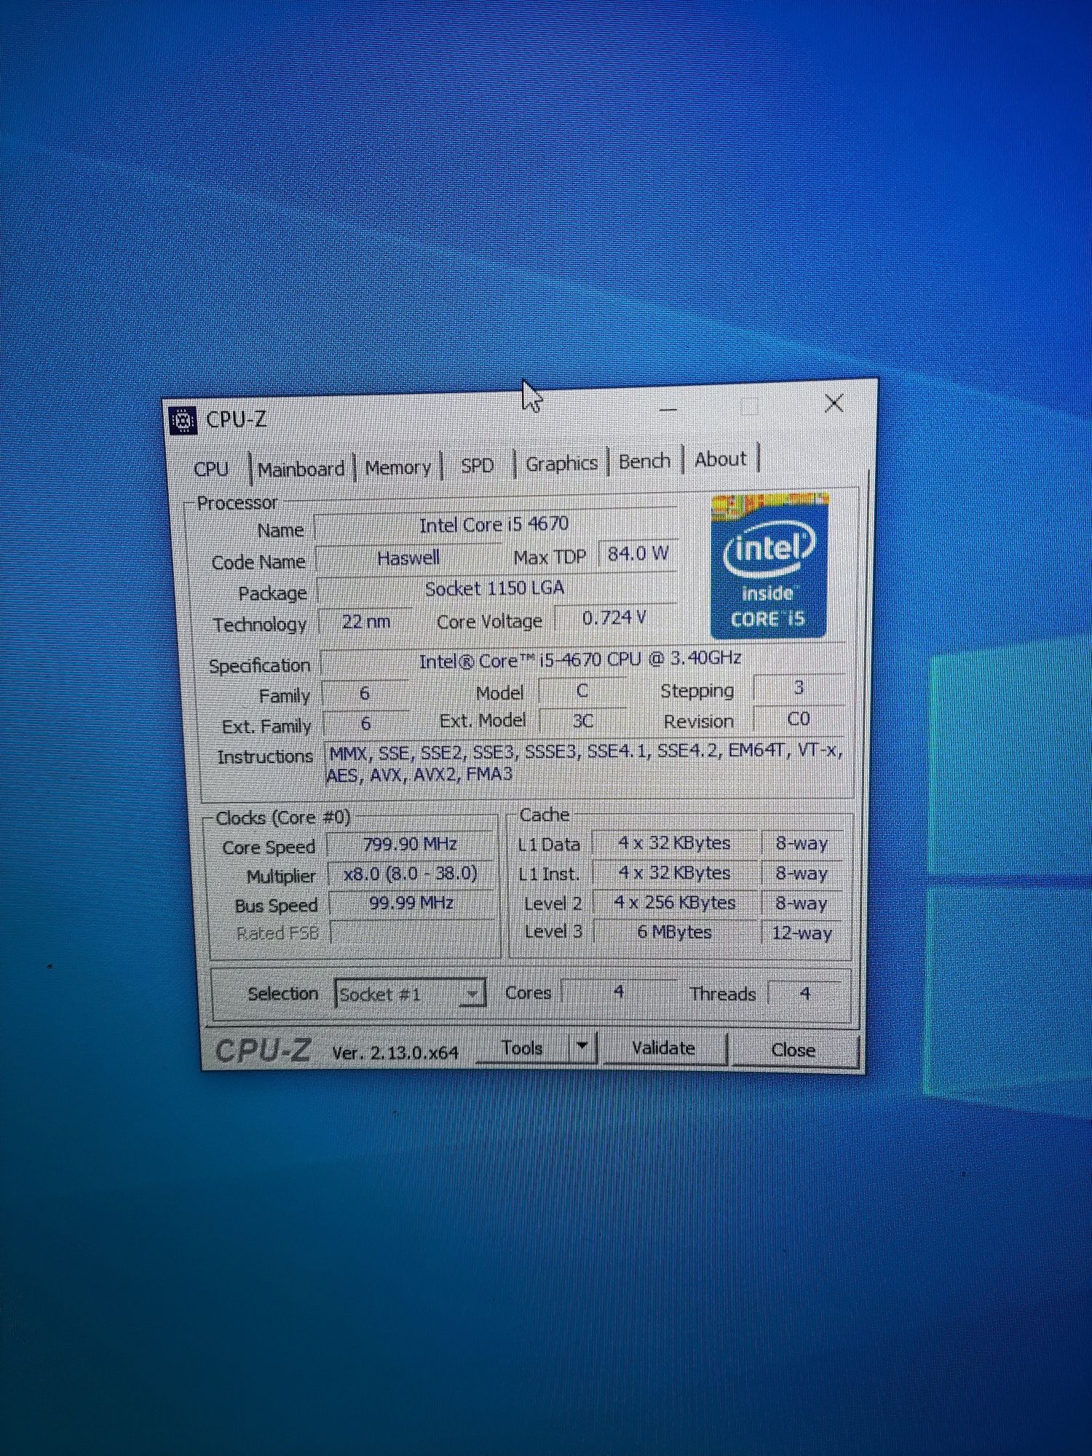Viewport: 1092px width, 1456px height.
Task: Open the About tab
Action: [721, 459]
